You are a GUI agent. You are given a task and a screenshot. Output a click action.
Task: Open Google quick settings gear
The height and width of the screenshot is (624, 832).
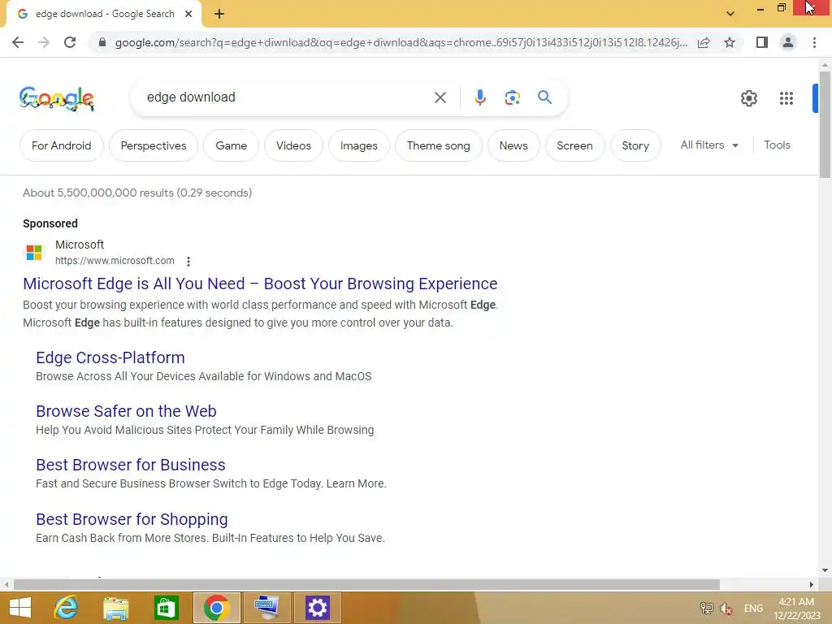(x=748, y=98)
